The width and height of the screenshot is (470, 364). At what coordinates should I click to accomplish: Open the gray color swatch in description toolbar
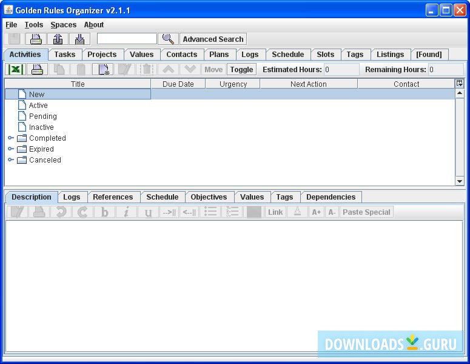(253, 212)
